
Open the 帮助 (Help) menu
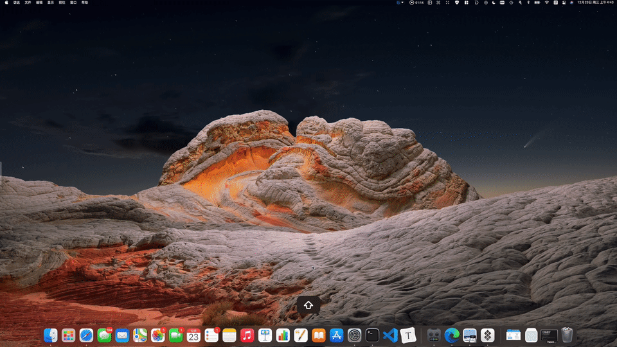pos(84,3)
